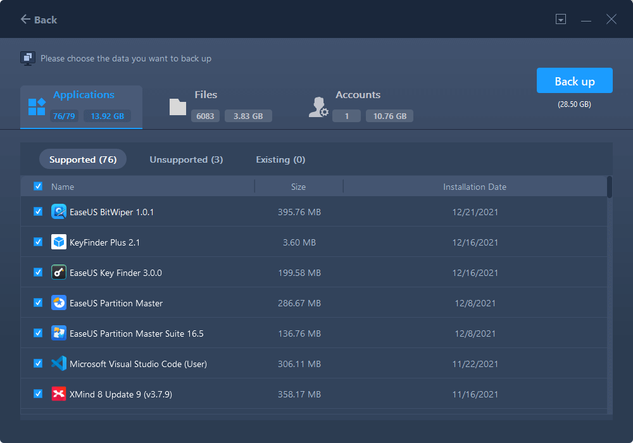Click the EaseUS Partition Master icon
633x443 pixels.
point(59,303)
